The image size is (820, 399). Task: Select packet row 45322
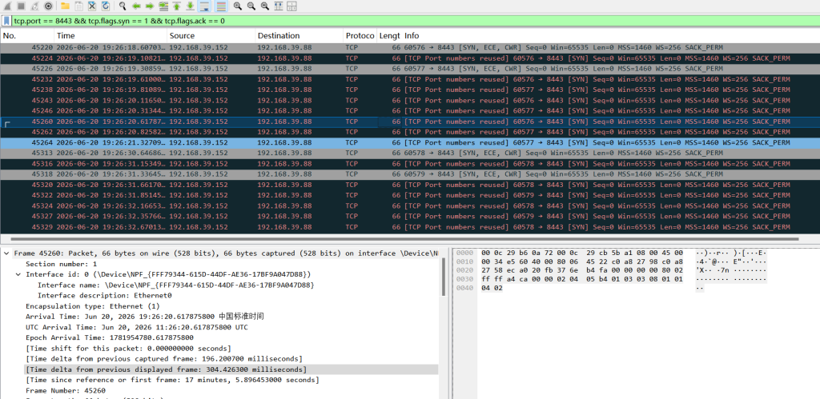coord(410,195)
